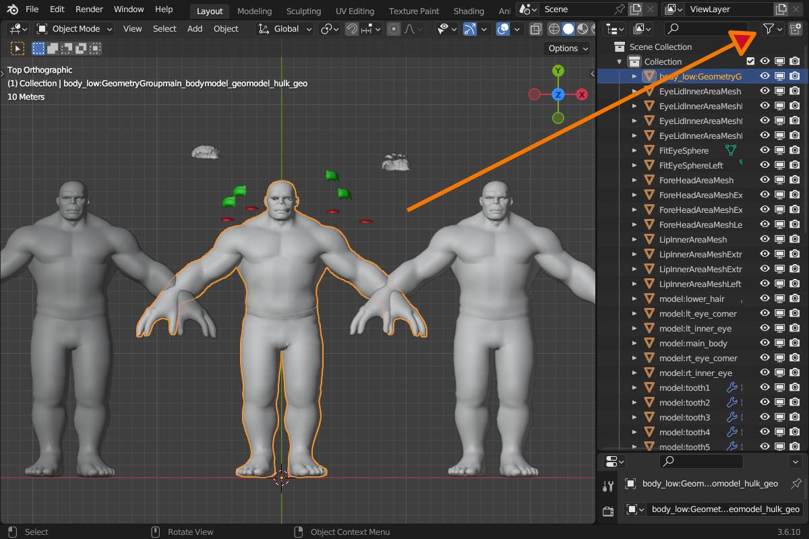Screen dimensions: 809x539
Task: Switch to solid shading
Action: click(568, 29)
